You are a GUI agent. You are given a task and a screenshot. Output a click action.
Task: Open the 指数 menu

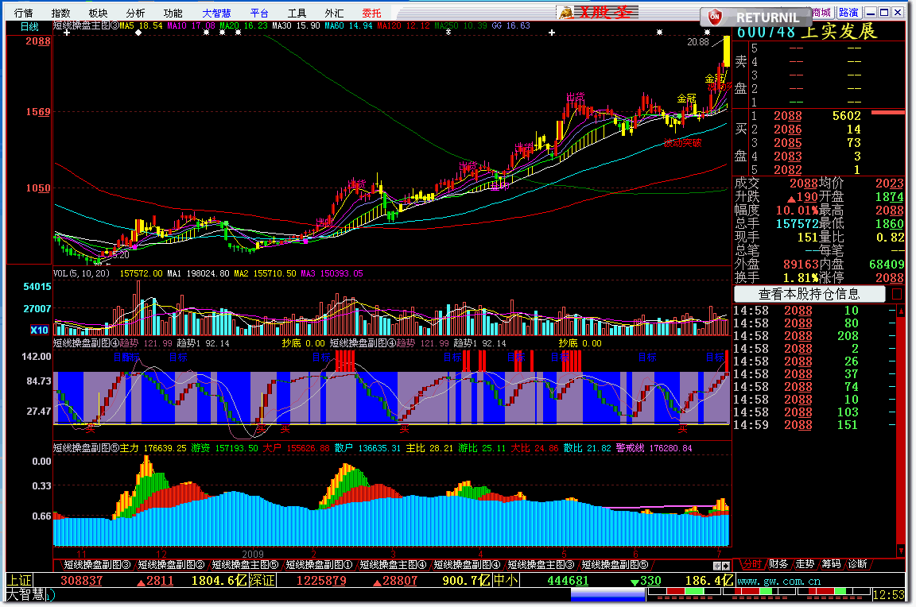click(60, 13)
